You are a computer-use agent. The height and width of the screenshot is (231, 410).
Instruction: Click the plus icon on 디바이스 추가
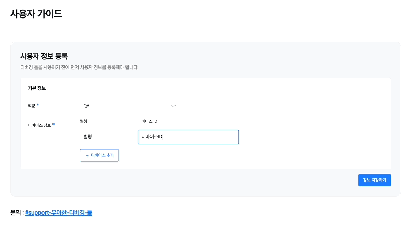coord(87,156)
